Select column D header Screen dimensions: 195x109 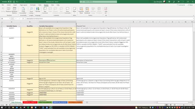pyautogui.click(x=103, y=22)
